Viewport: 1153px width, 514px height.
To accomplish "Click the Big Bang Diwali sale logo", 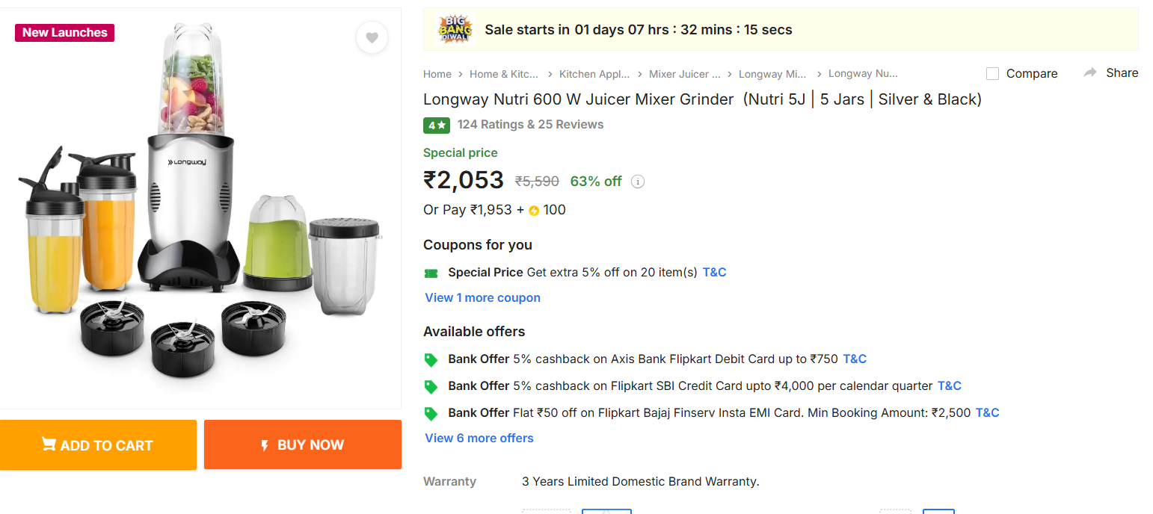I will coord(455,30).
